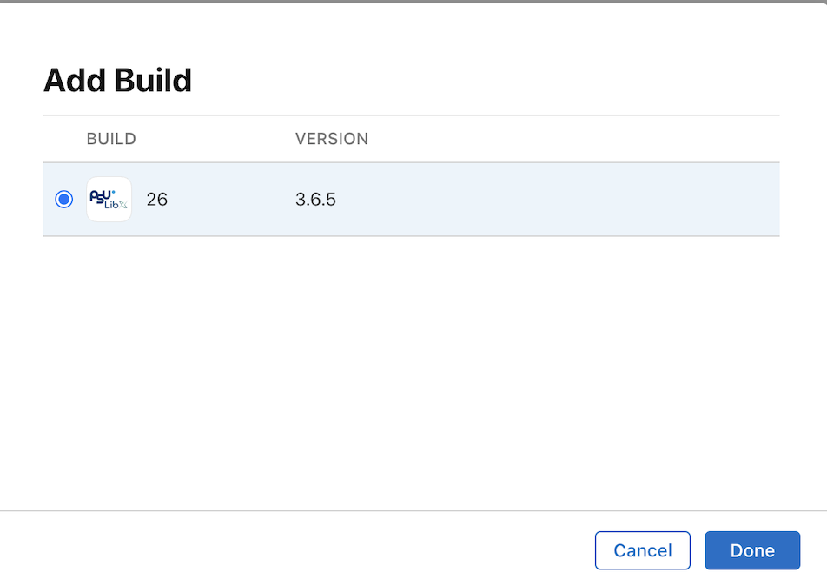Choose build version 3.6.5 via its radio control
The width and height of the screenshot is (827, 579).
63,199
